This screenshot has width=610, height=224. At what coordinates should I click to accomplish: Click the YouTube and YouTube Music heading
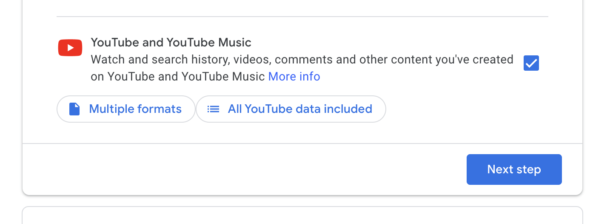coord(171,43)
